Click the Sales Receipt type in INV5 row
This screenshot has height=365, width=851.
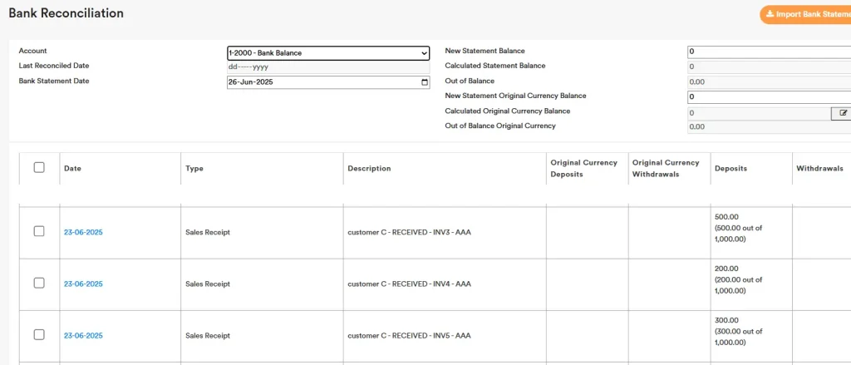click(208, 336)
